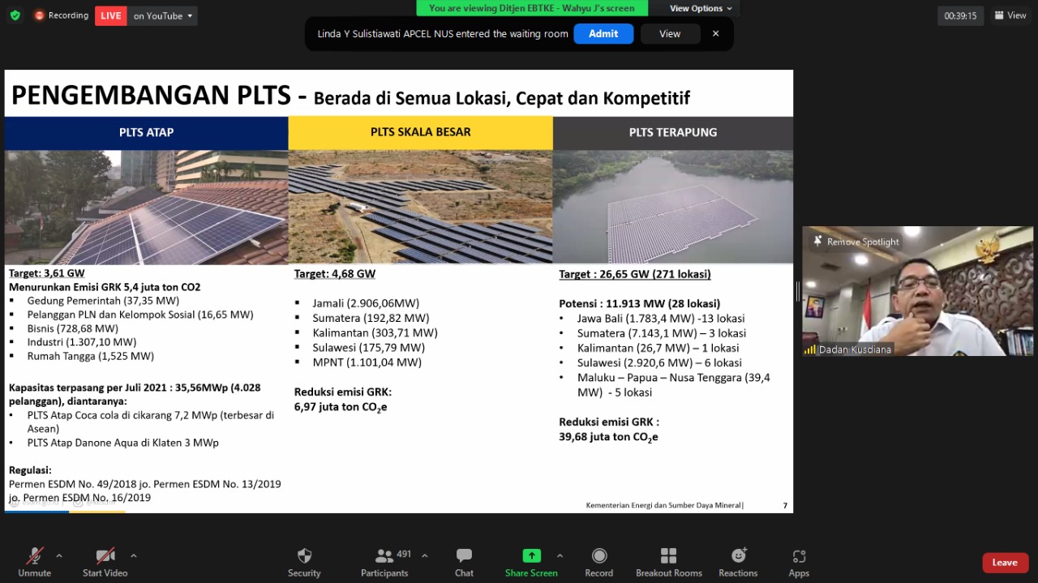Open the View layout menu at top right
The image size is (1038, 583).
tap(1010, 15)
